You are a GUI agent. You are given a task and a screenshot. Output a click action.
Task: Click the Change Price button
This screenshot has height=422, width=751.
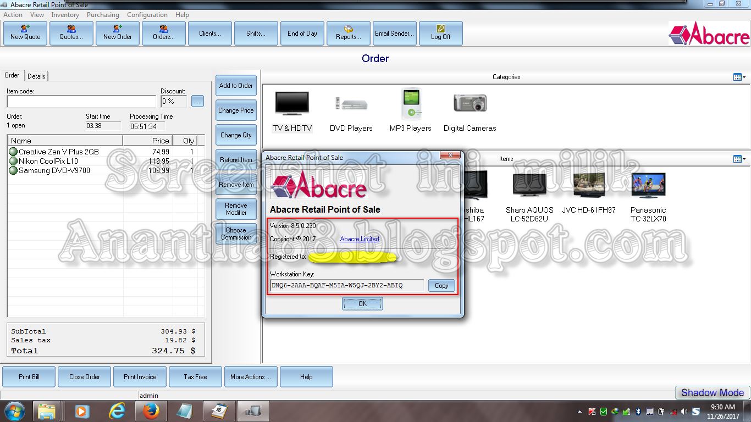pyautogui.click(x=236, y=110)
